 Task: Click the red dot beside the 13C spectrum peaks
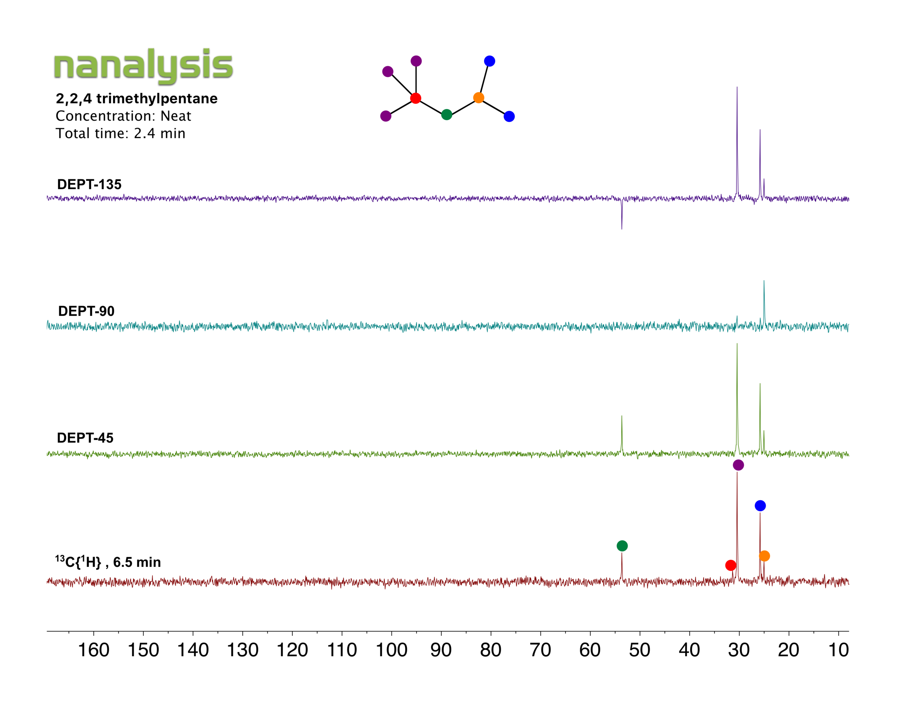click(731, 565)
